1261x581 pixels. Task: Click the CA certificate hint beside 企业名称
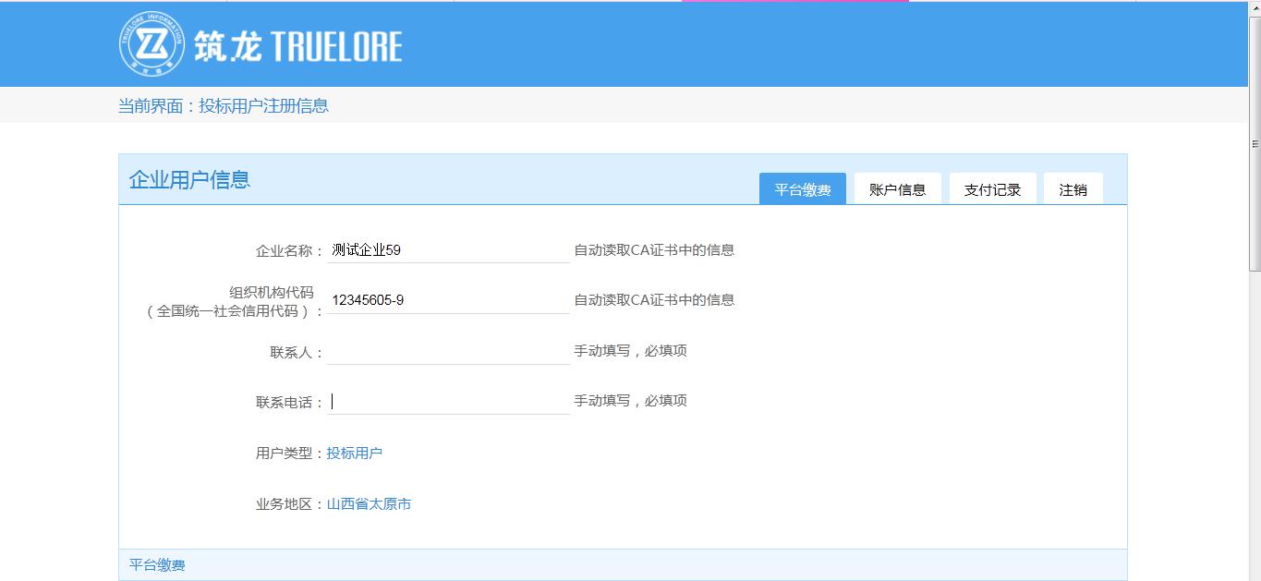(x=654, y=250)
